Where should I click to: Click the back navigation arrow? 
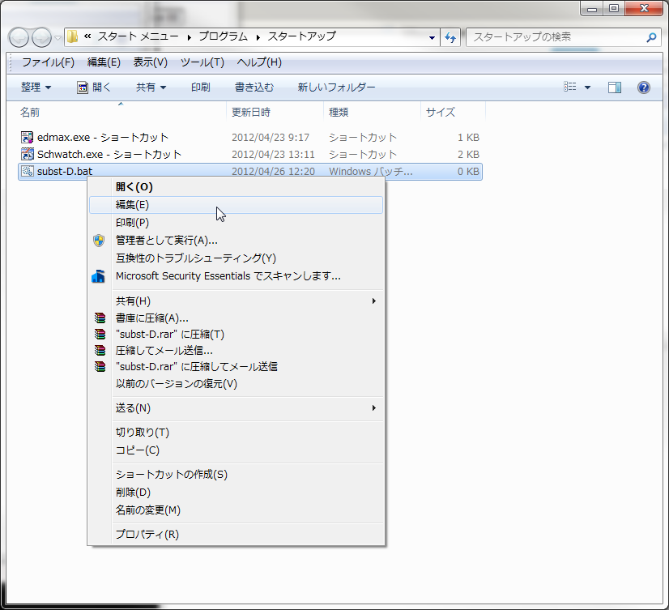[x=18, y=36]
